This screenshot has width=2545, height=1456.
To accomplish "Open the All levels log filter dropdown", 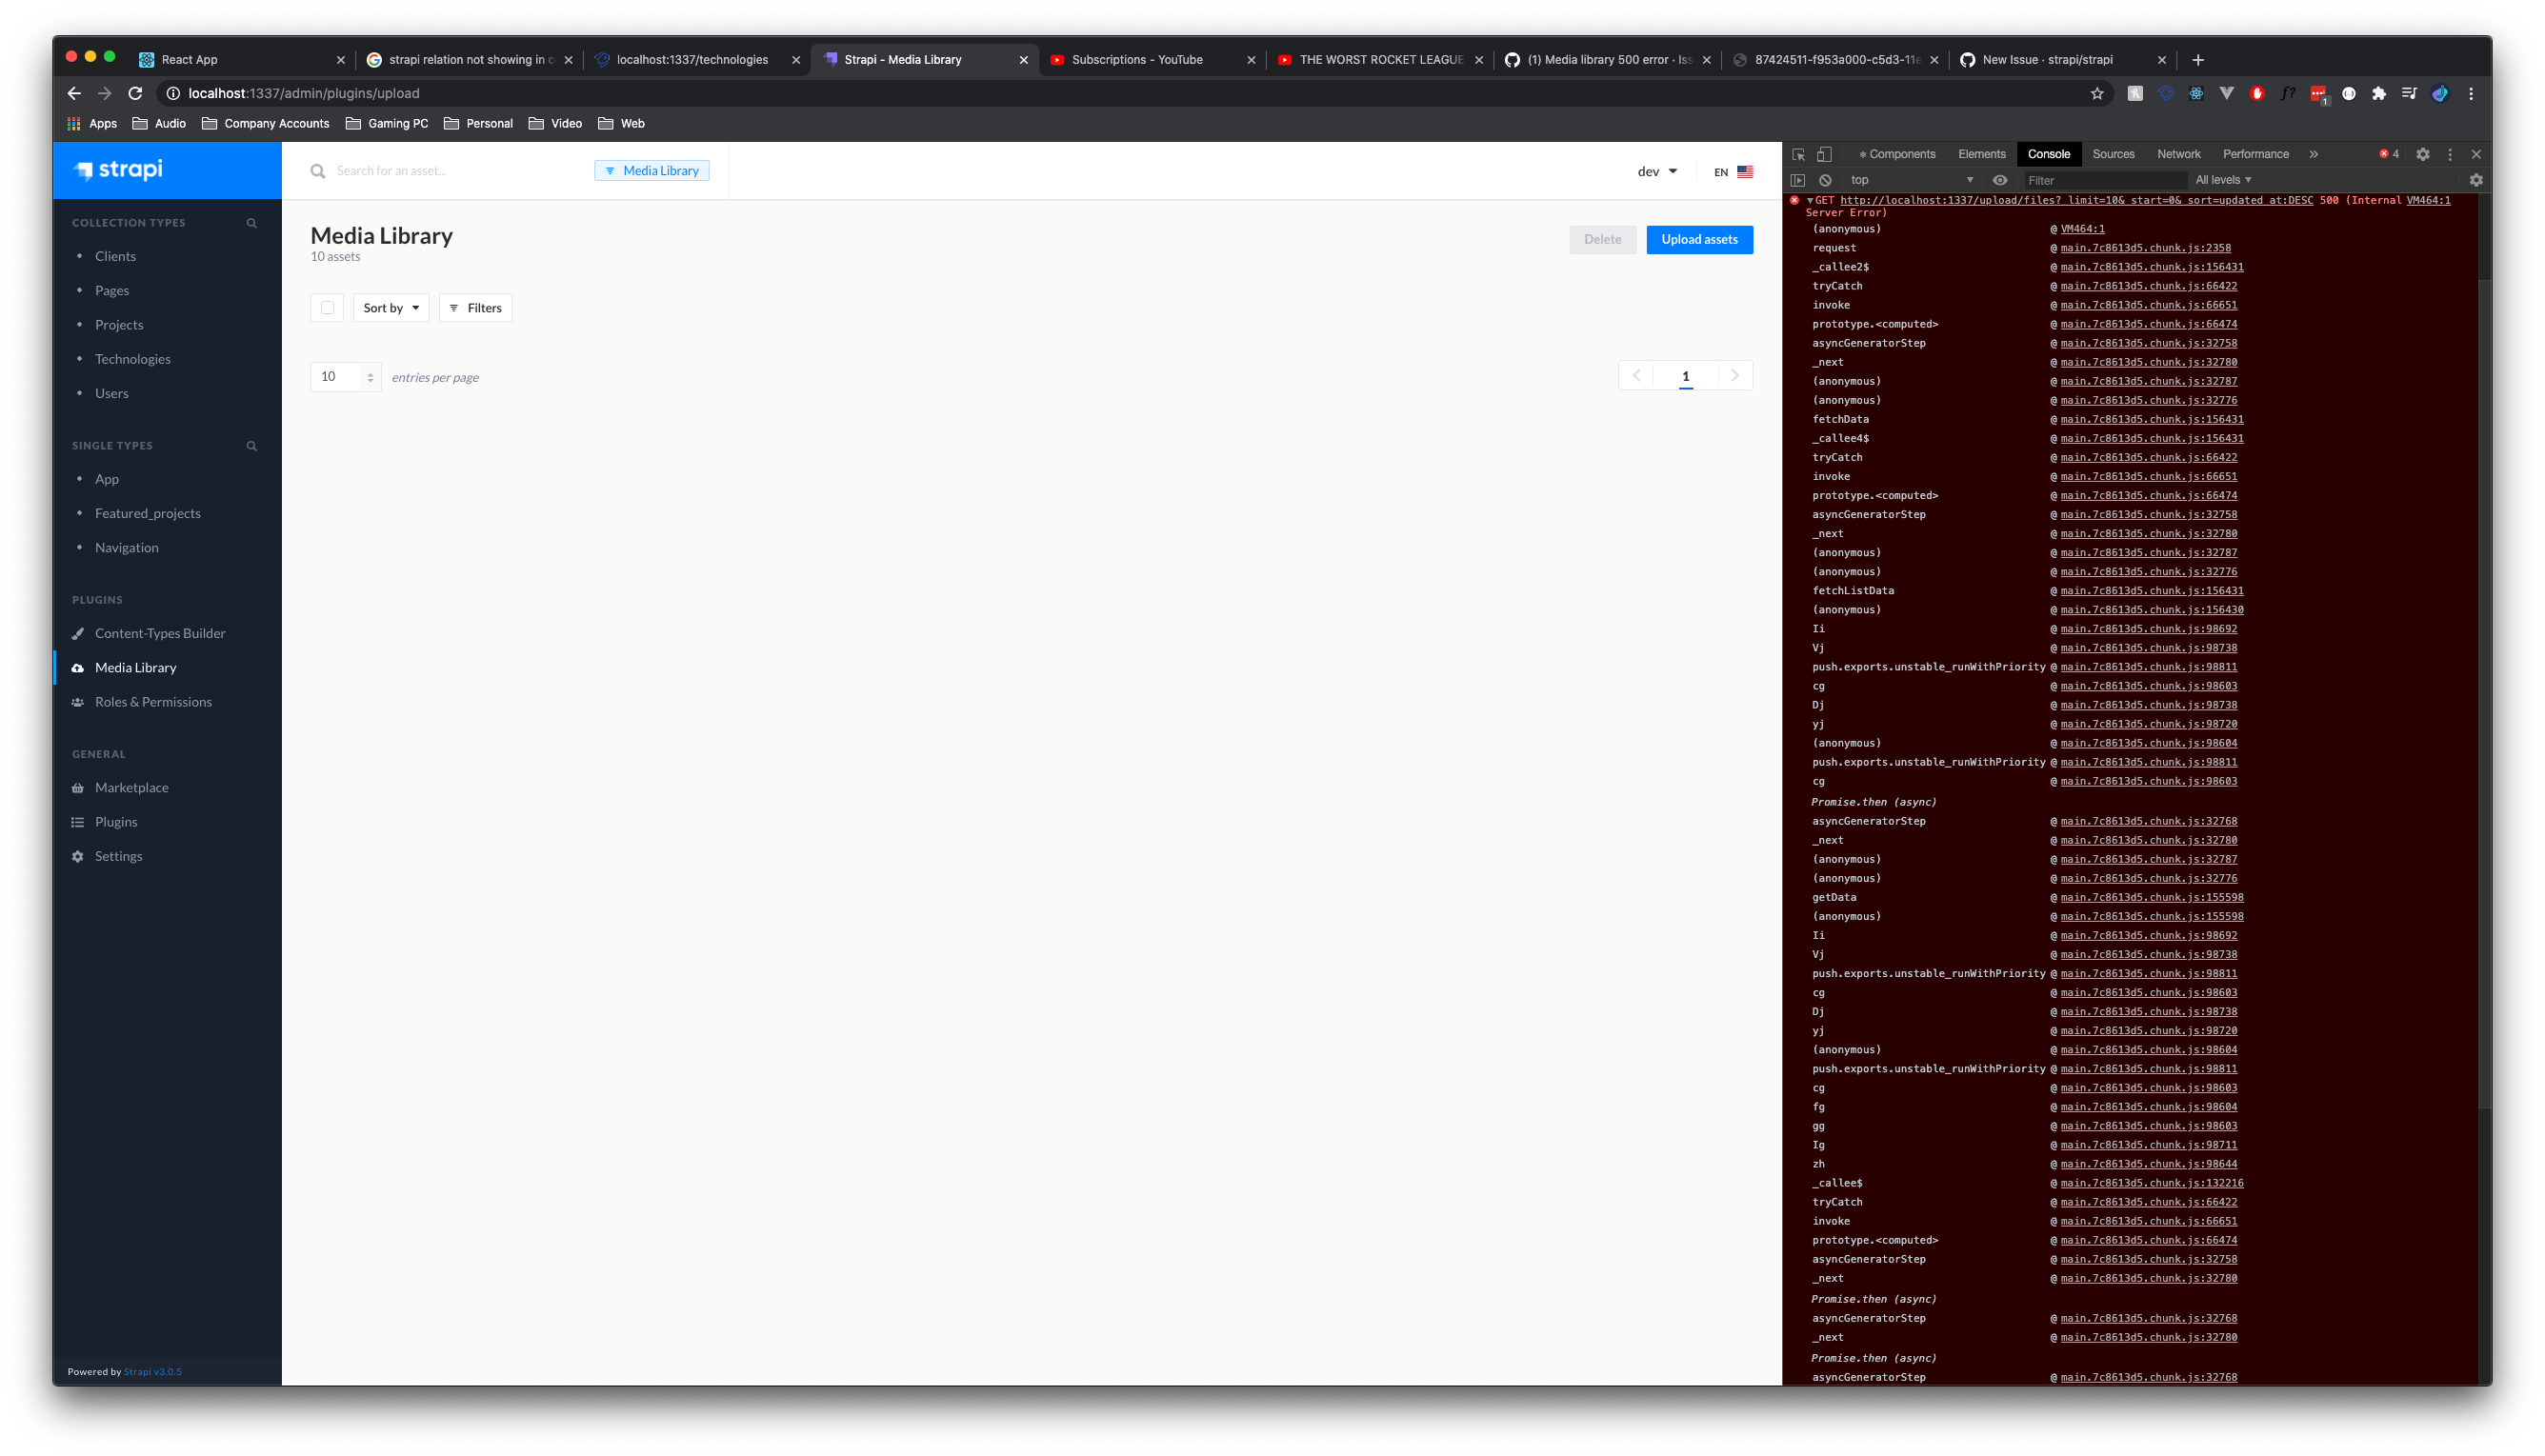I will pyautogui.click(x=2222, y=180).
